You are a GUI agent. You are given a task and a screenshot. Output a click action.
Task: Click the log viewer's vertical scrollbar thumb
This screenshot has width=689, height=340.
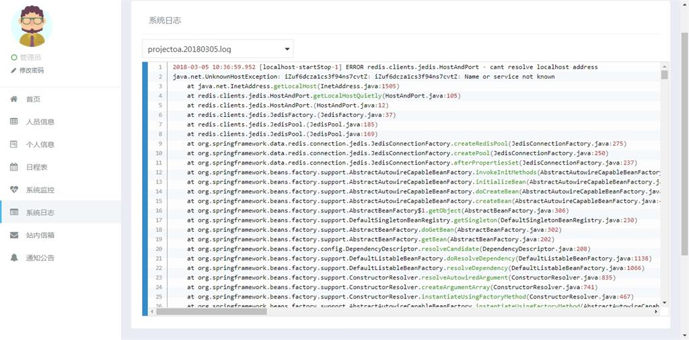tap(664, 75)
